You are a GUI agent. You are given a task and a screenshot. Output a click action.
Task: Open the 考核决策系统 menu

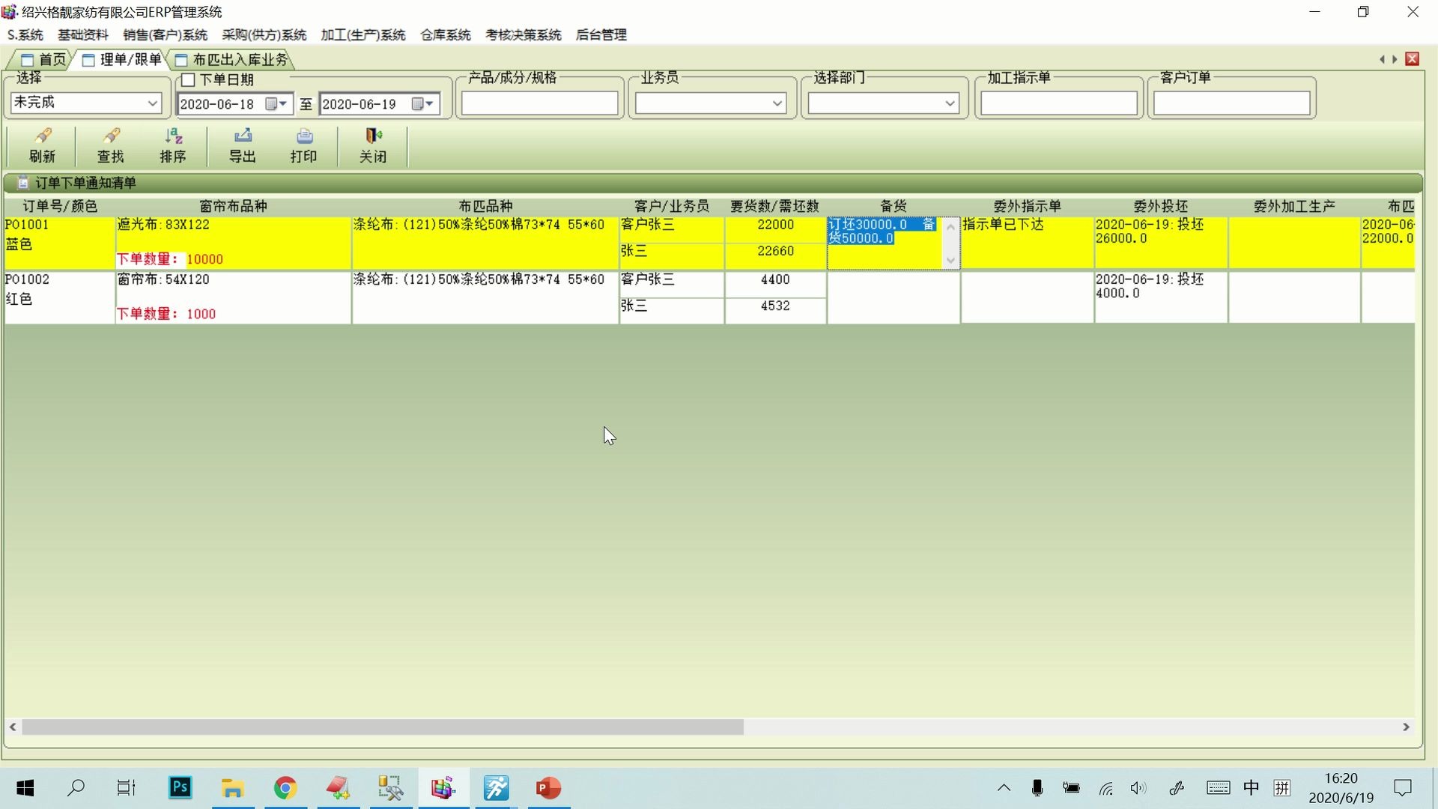coord(524,35)
